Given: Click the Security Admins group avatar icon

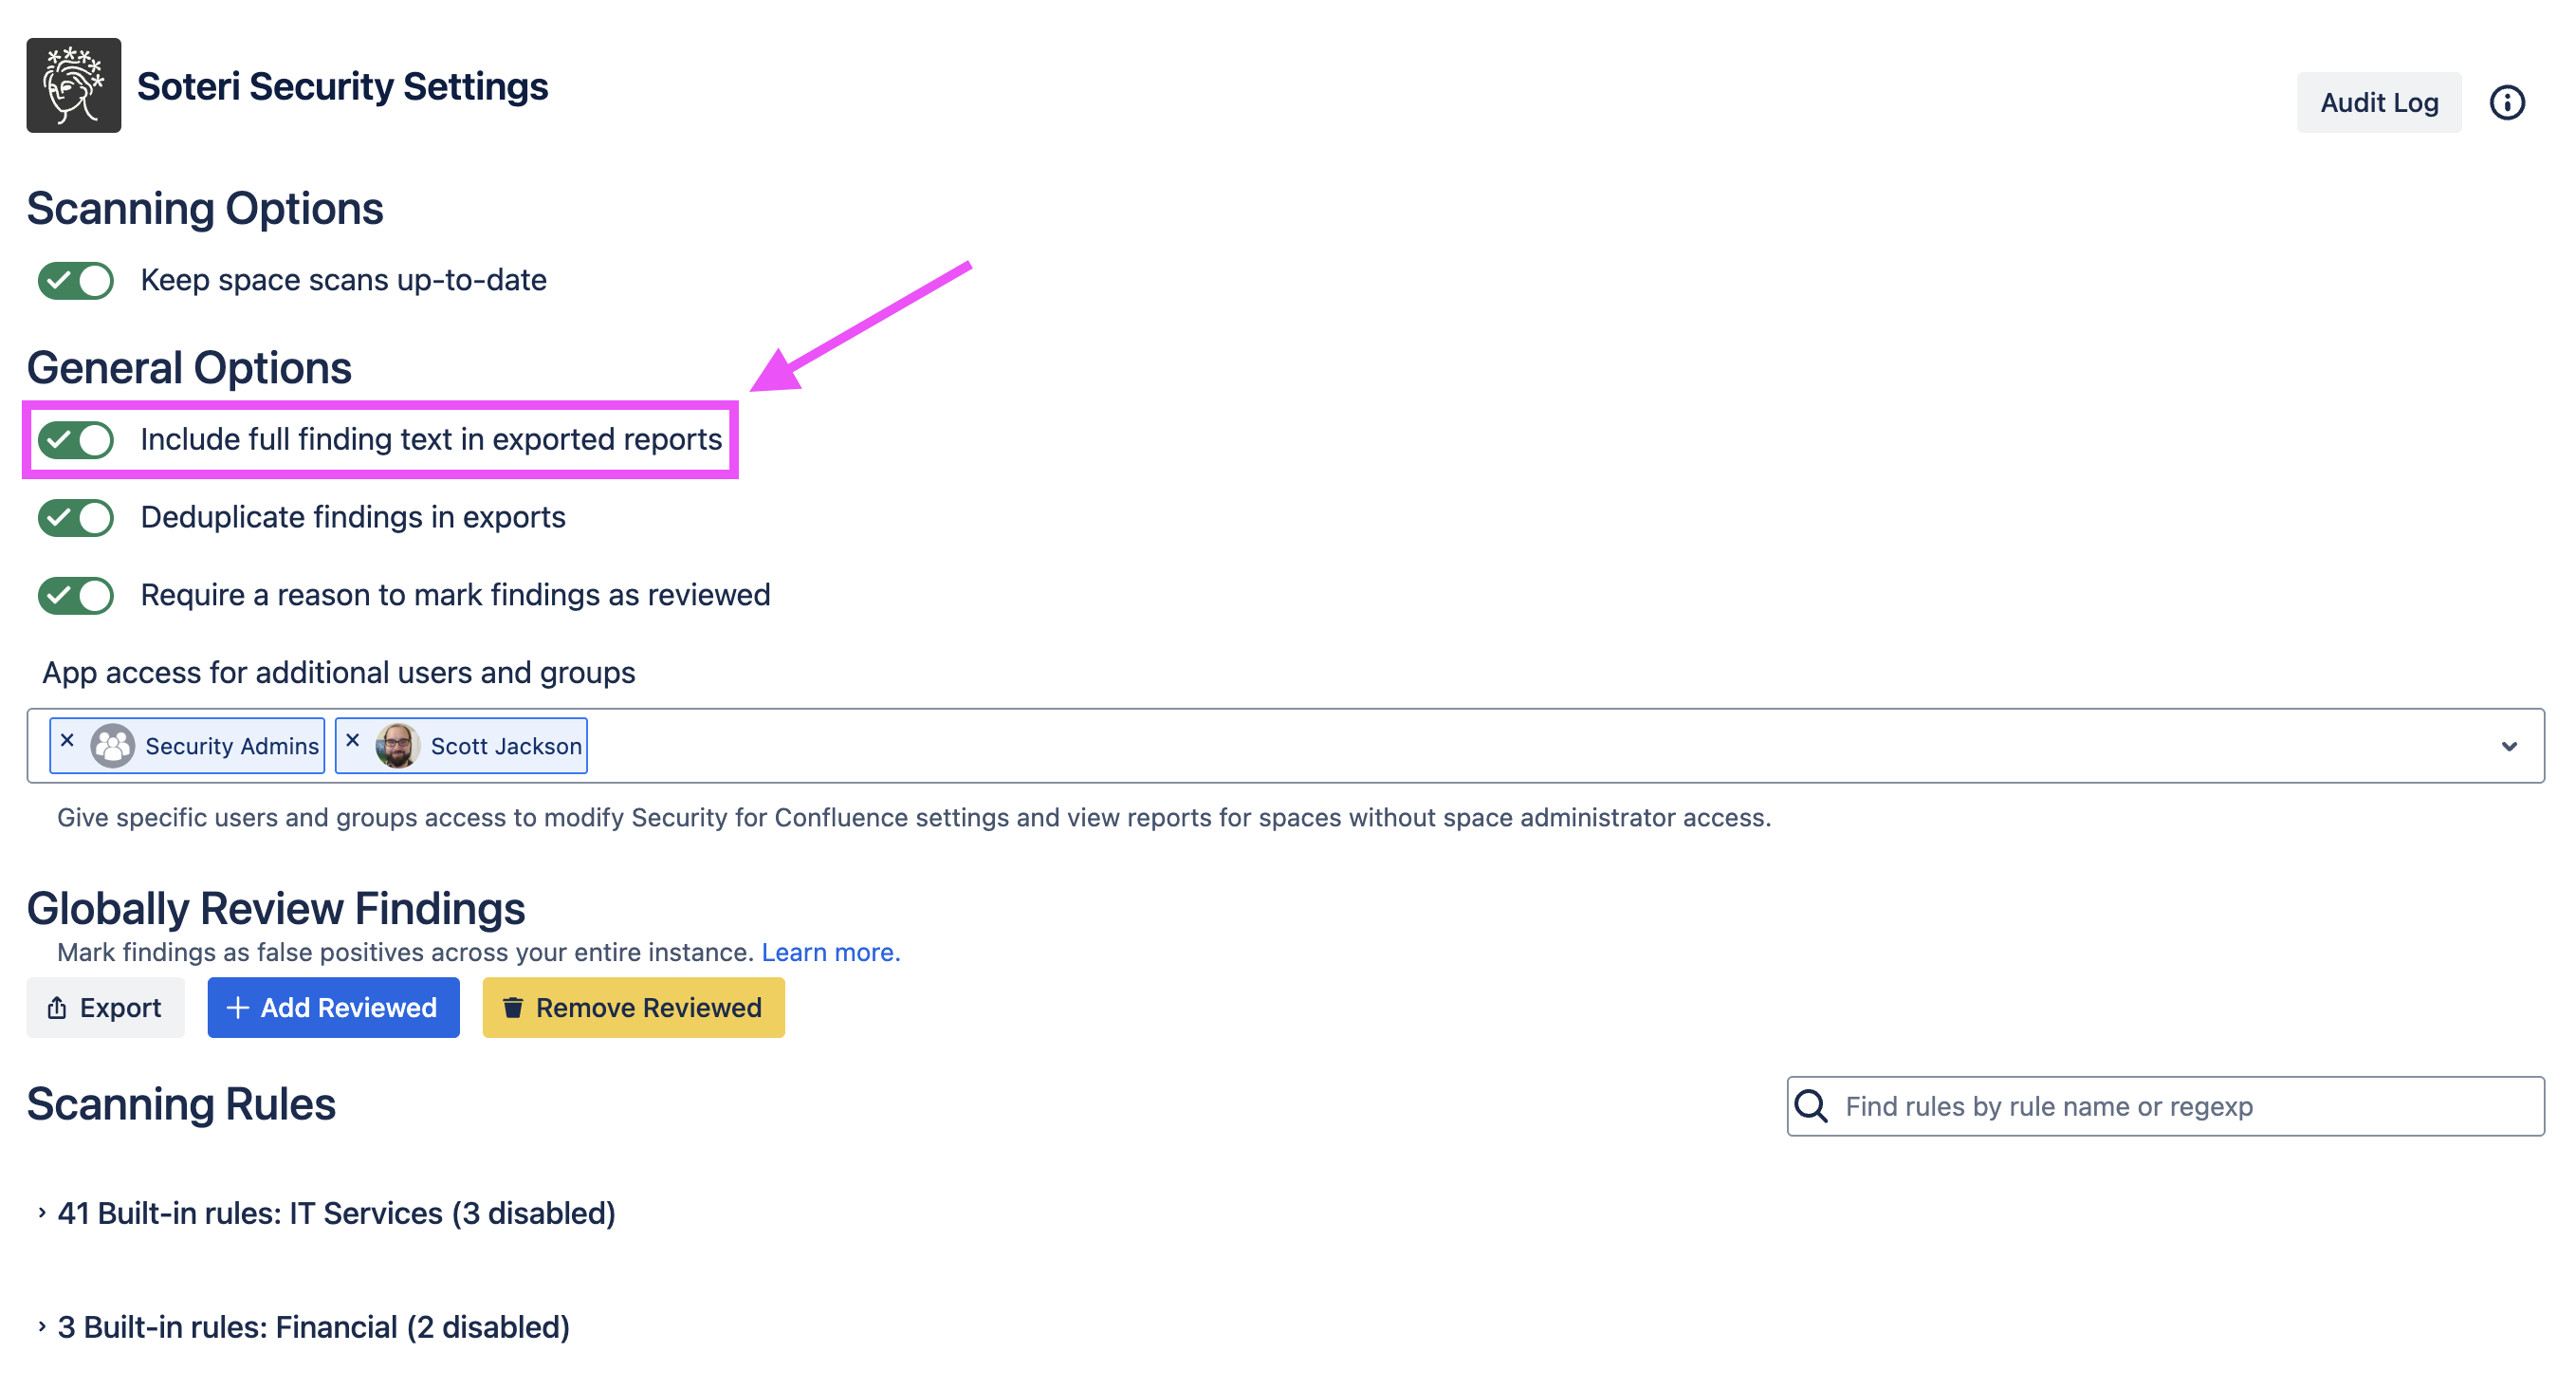Looking at the screenshot, I should coord(112,746).
